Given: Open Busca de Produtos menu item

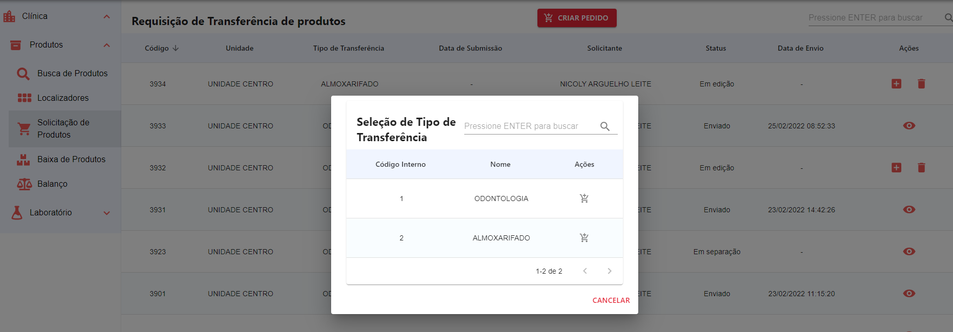Looking at the screenshot, I should pos(72,74).
